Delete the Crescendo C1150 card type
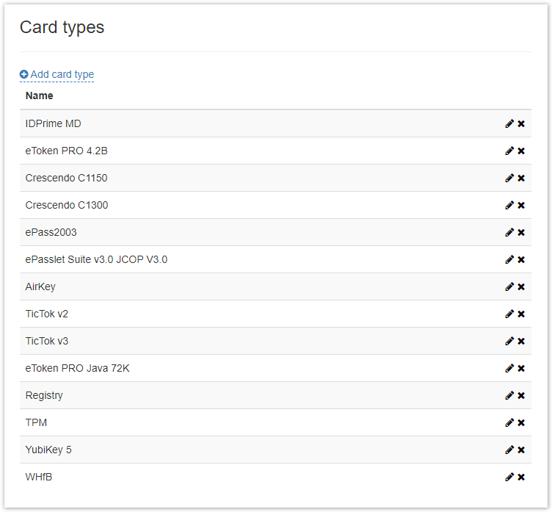The height and width of the screenshot is (512, 552). [521, 178]
